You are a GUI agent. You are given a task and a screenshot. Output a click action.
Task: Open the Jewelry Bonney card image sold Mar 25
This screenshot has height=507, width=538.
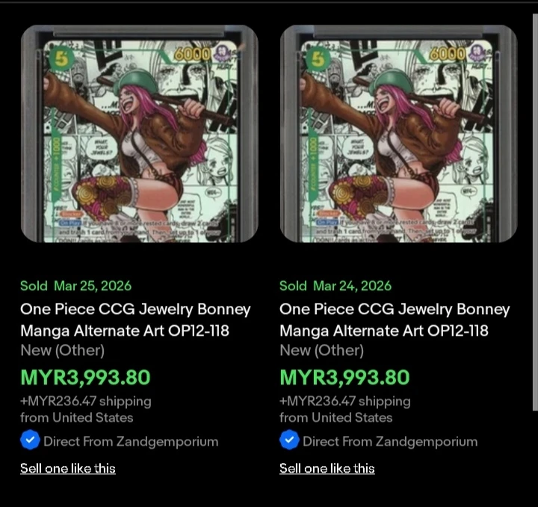pos(138,134)
